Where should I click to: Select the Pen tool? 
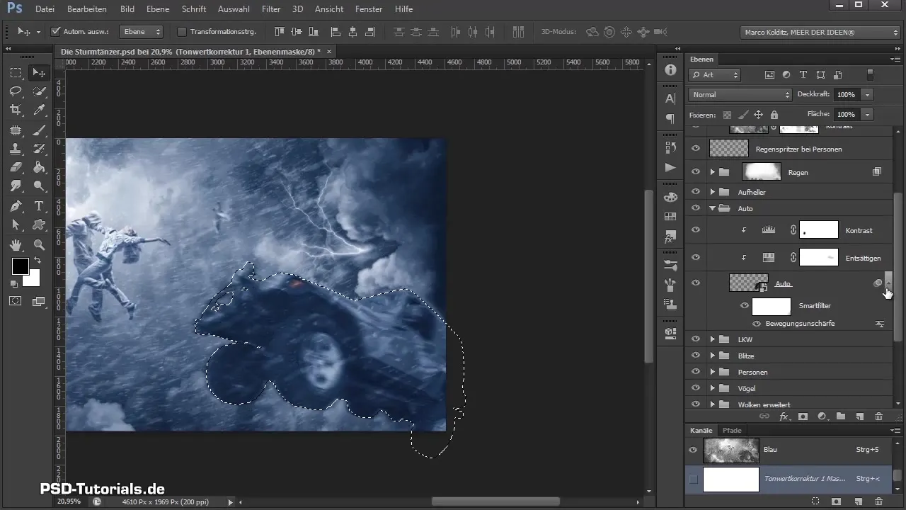tap(16, 206)
